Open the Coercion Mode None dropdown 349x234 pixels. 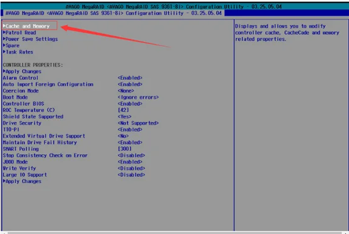pos(126,91)
